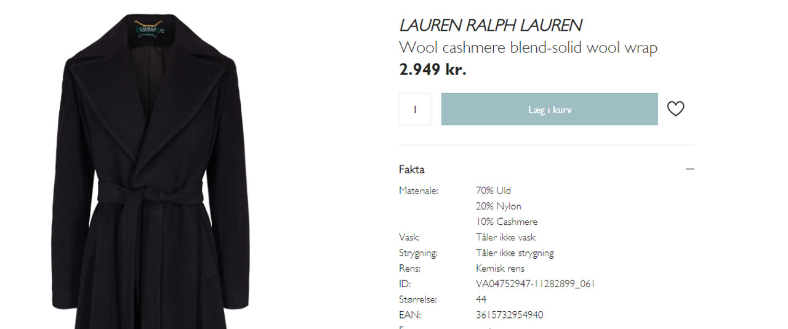Add the coat with Læg i kurv button
The height and width of the screenshot is (329, 788).
click(550, 109)
